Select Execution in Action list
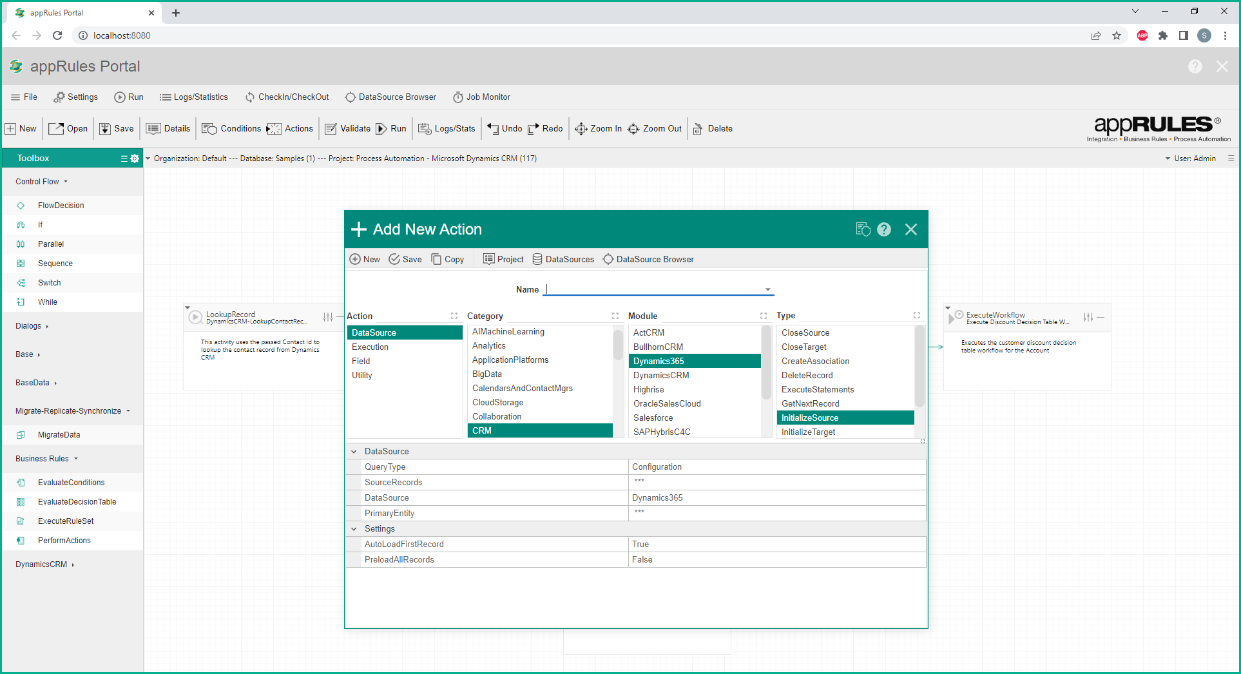 click(x=370, y=347)
